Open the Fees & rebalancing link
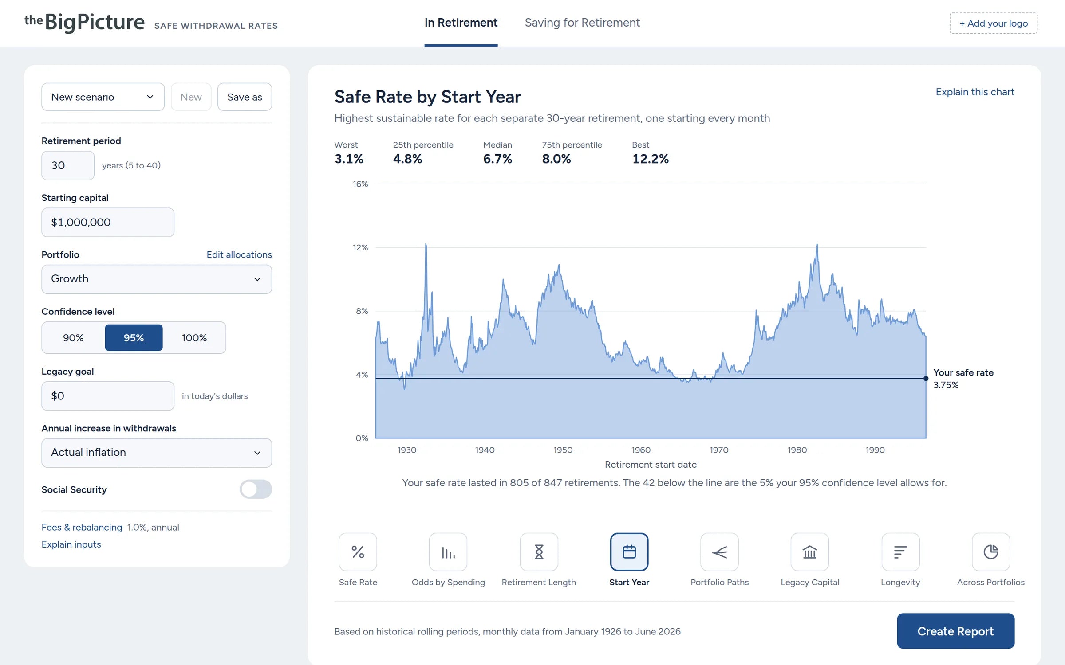The height and width of the screenshot is (665, 1065). click(x=82, y=527)
